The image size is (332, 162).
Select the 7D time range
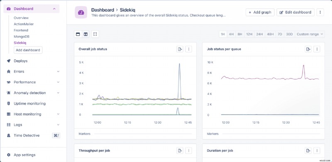[280, 34]
